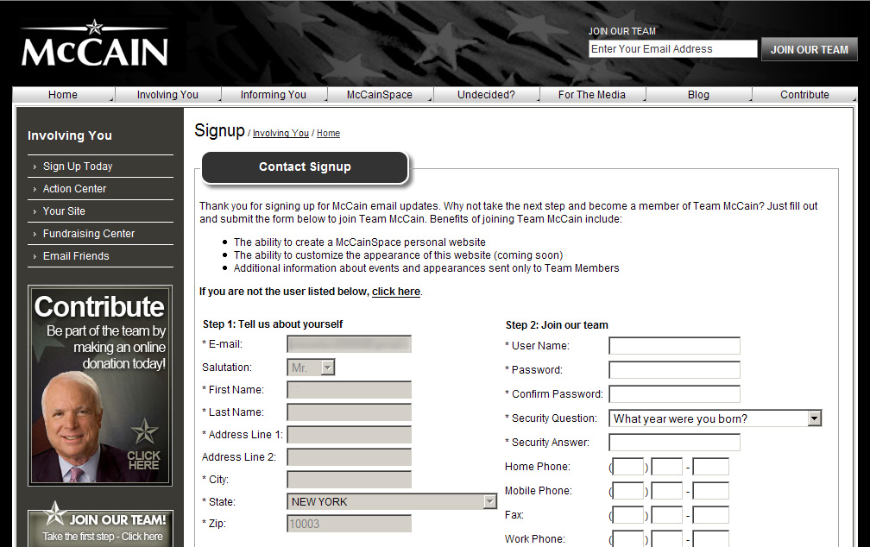Visit the Blog nav item

click(698, 95)
